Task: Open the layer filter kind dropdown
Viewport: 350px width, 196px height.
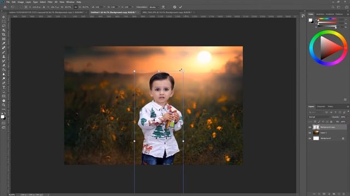Action: (316, 112)
